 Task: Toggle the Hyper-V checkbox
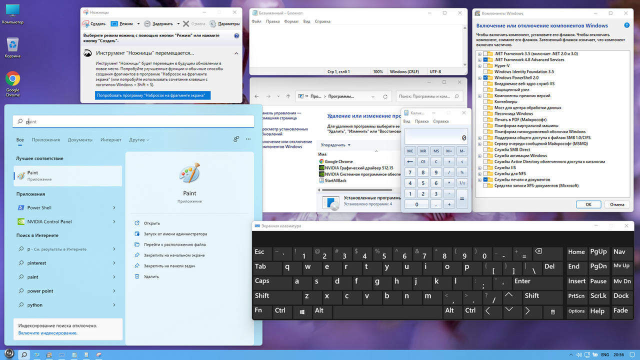tap(485, 65)
